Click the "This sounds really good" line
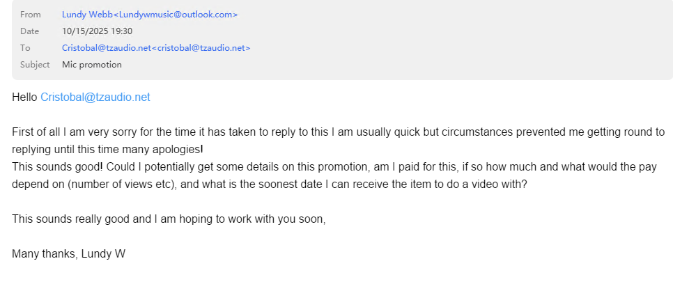673x307 pixels. click(169, 219)
